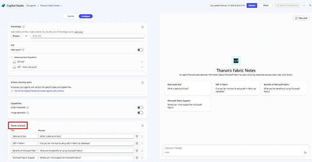
Task: Click the DBT - fabric setup.pdf file name
Action: coord(27,67)
